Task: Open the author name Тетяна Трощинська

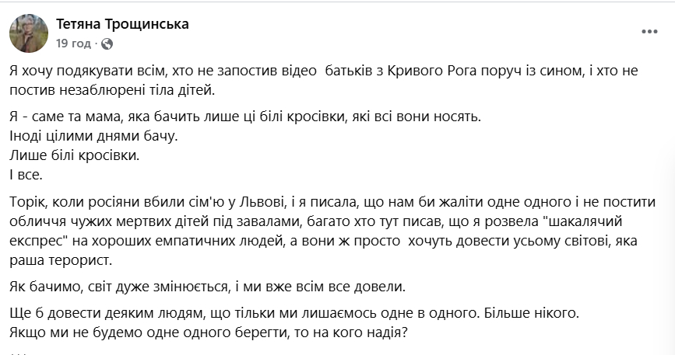Action: (x=122, y=25)
